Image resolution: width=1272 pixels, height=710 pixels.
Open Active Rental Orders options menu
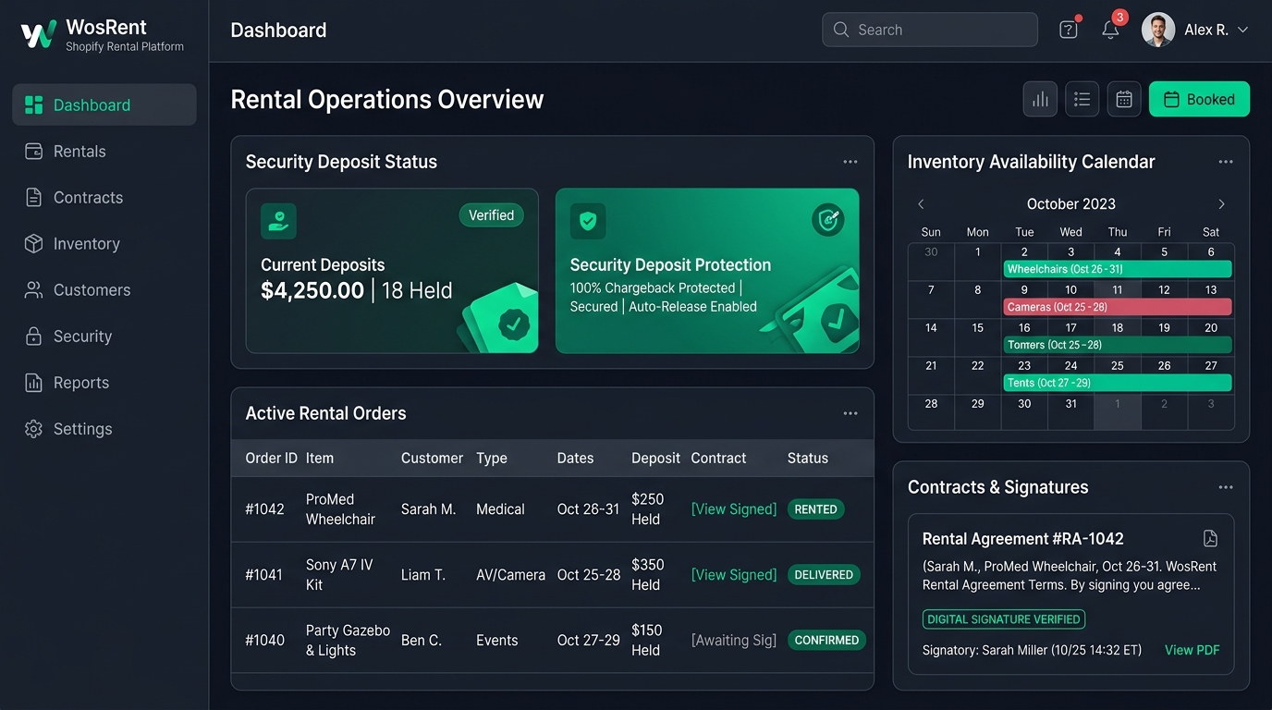(850, 413)
